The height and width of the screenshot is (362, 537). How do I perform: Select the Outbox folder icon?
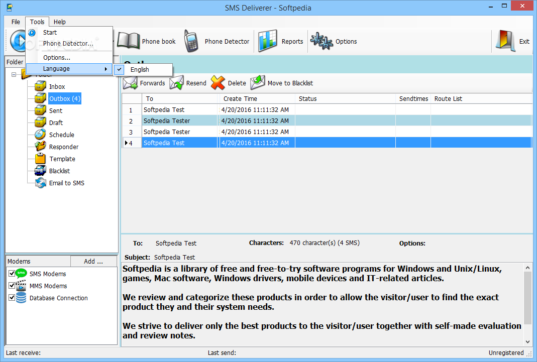pyautogui.click(x=40, y=98)
